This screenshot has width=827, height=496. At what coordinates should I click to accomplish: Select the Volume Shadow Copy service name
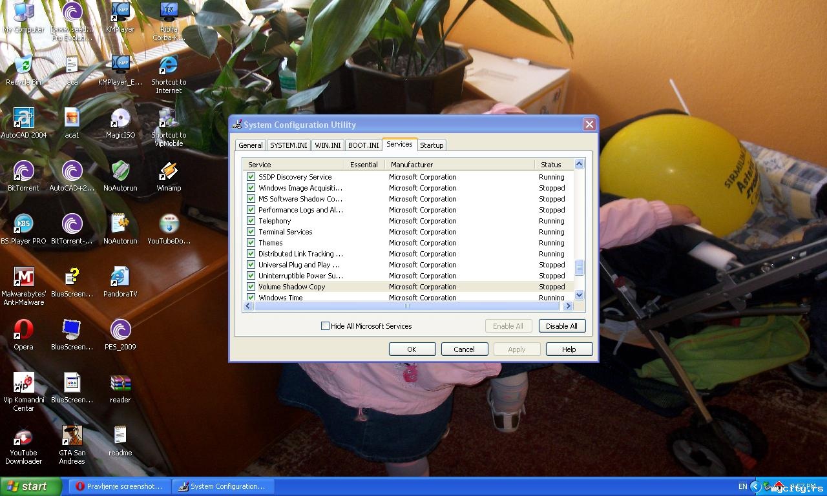click(292, 287)
